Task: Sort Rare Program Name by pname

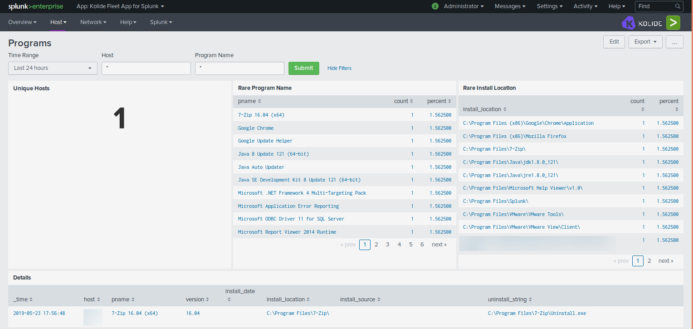Action: tap(249, 101)
